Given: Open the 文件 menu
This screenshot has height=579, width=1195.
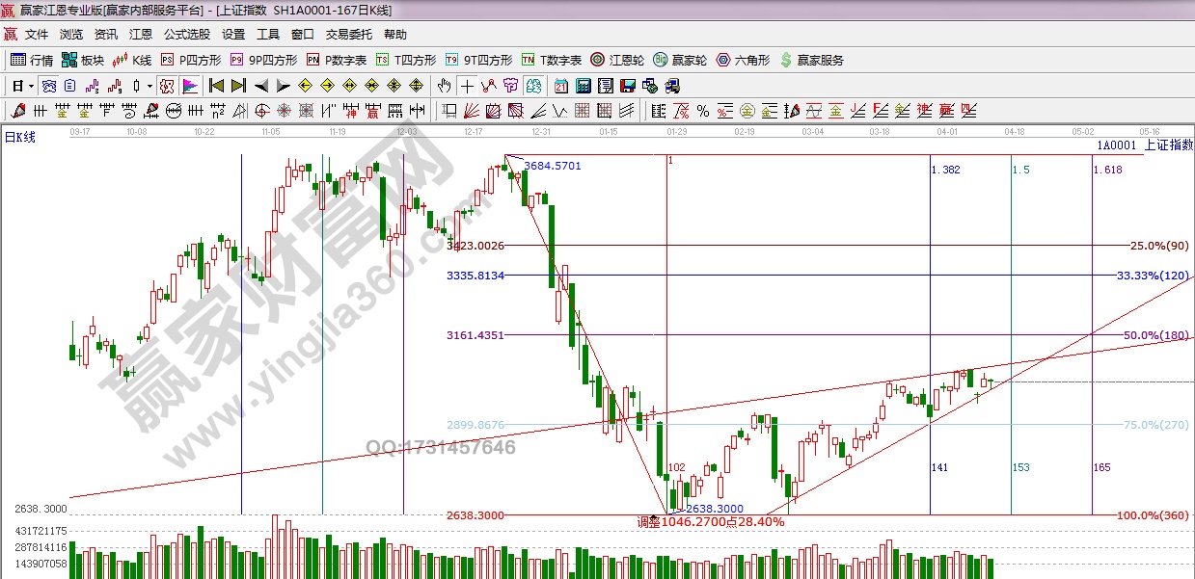Looking at the screenshot, I should click(x=36, y=34).
